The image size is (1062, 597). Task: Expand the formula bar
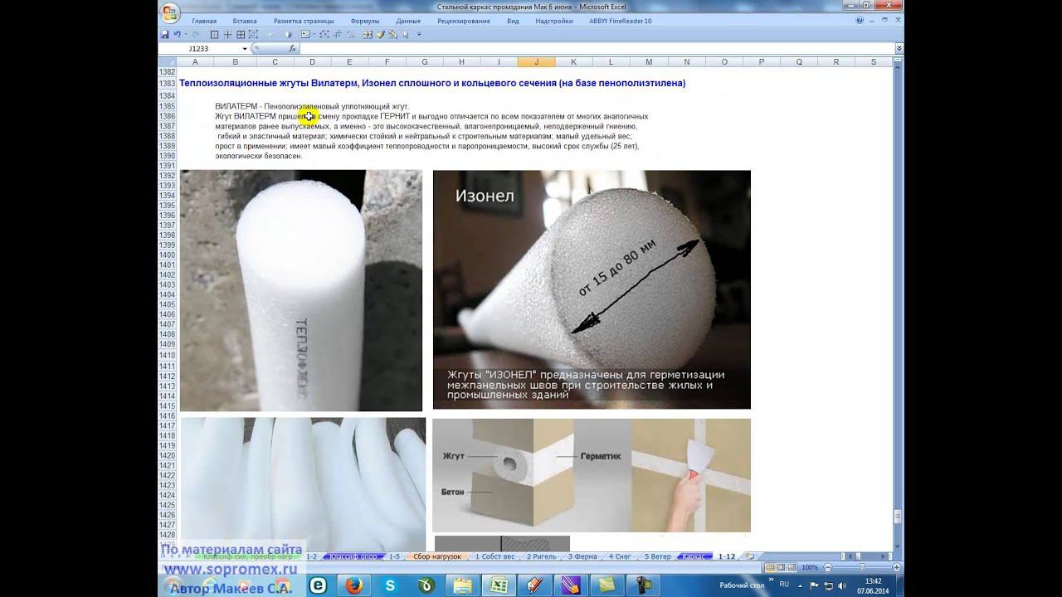pyautogui.click(x=899, y=49)
